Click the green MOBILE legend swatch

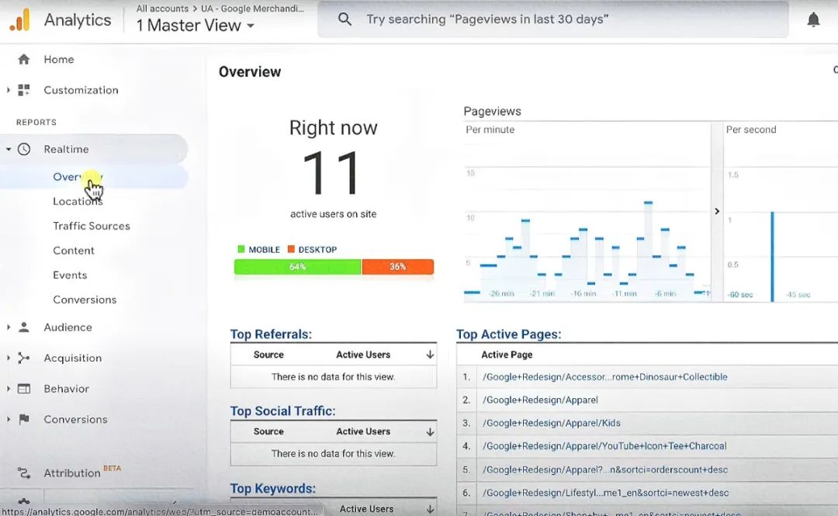coord(241,249)
